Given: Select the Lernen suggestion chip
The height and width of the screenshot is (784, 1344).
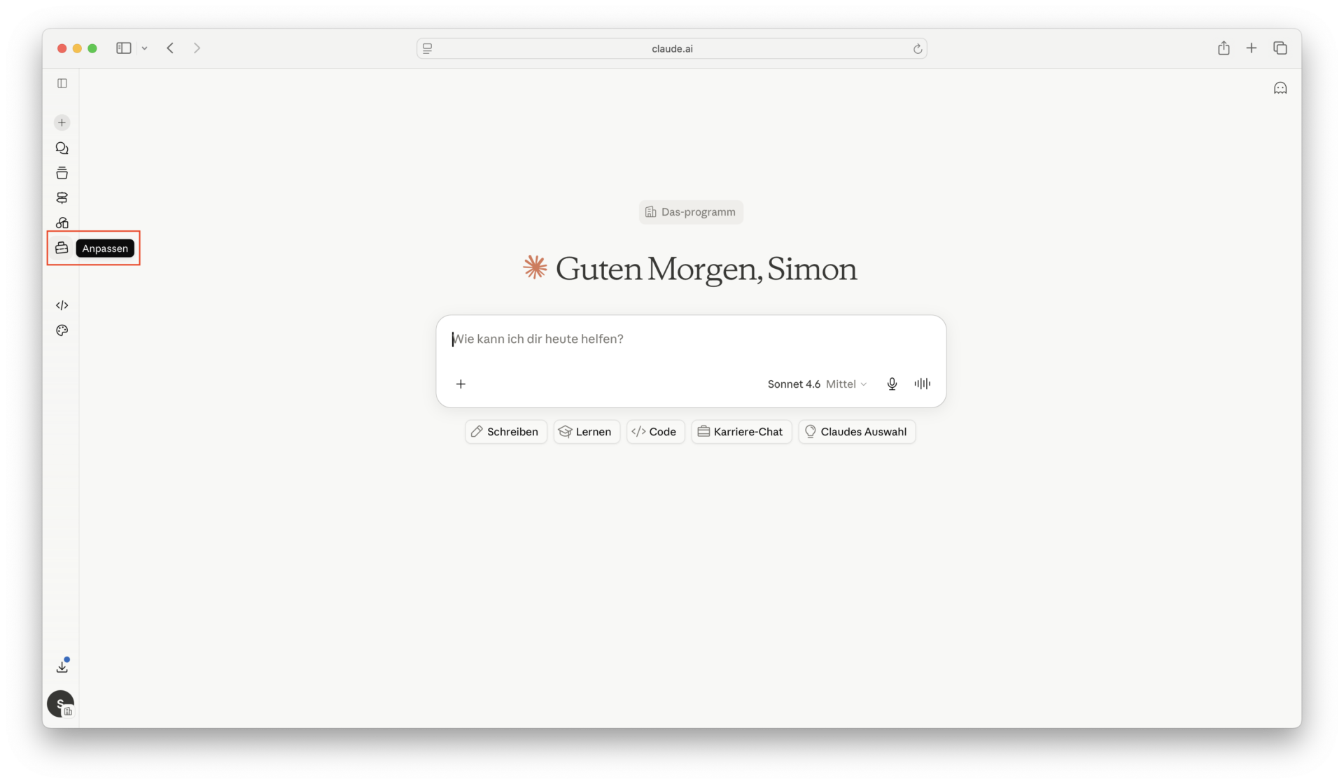Looking at the screenshot, I should coord(587,432).
